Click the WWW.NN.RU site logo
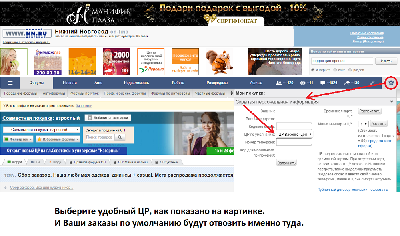Screen dimensions: 400x236 (27, 33)
